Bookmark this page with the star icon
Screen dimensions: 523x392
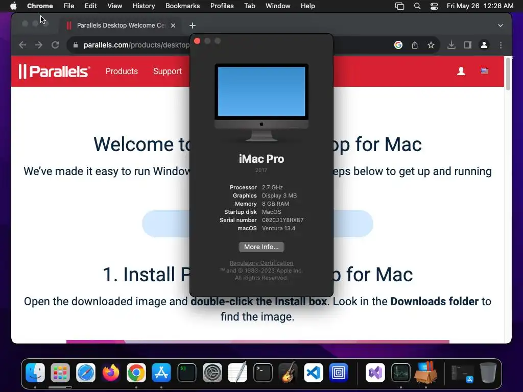coord(431,45)
